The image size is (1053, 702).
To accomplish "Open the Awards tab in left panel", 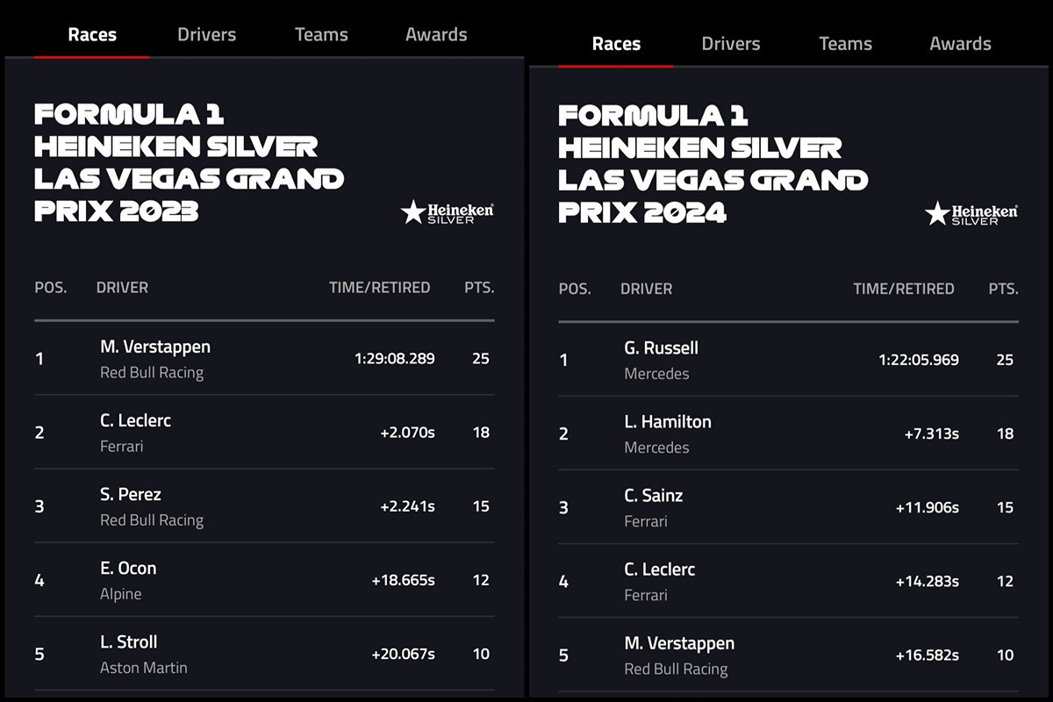I will (x=436, y=35).
